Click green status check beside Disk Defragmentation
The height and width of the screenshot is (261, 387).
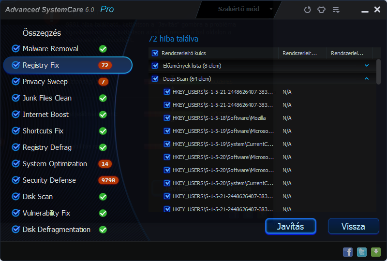pos(103,230)
